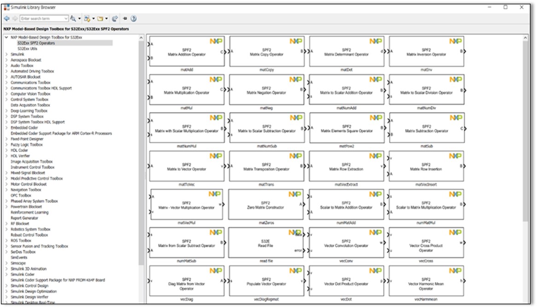This screenshot has height=308, width=537.
Task: Open the search options dropdown arrow
Action: [x=79, y=19]
